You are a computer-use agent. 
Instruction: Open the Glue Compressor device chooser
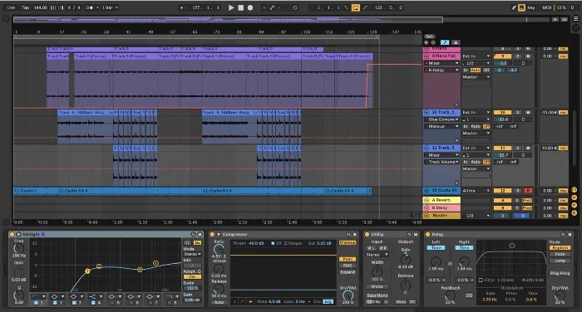(441, 119)
